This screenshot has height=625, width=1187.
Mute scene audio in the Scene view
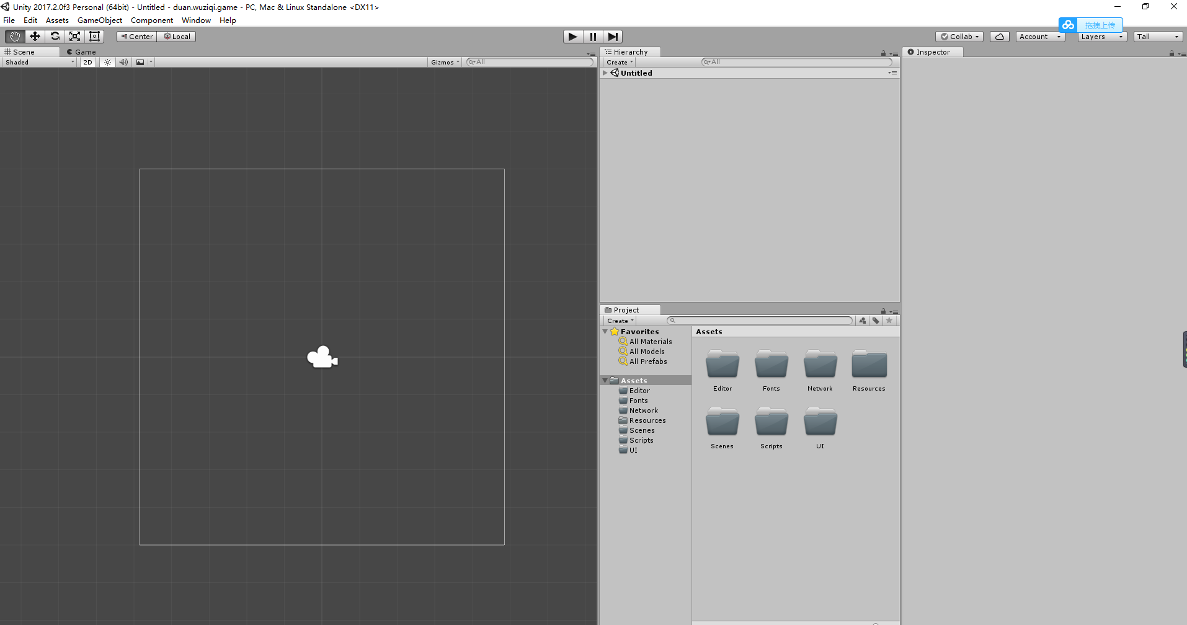click(123, 62)
